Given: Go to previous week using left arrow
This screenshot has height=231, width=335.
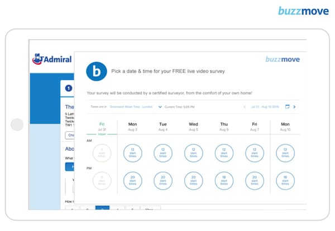Looking at the screenshot, I should point(243,106).
